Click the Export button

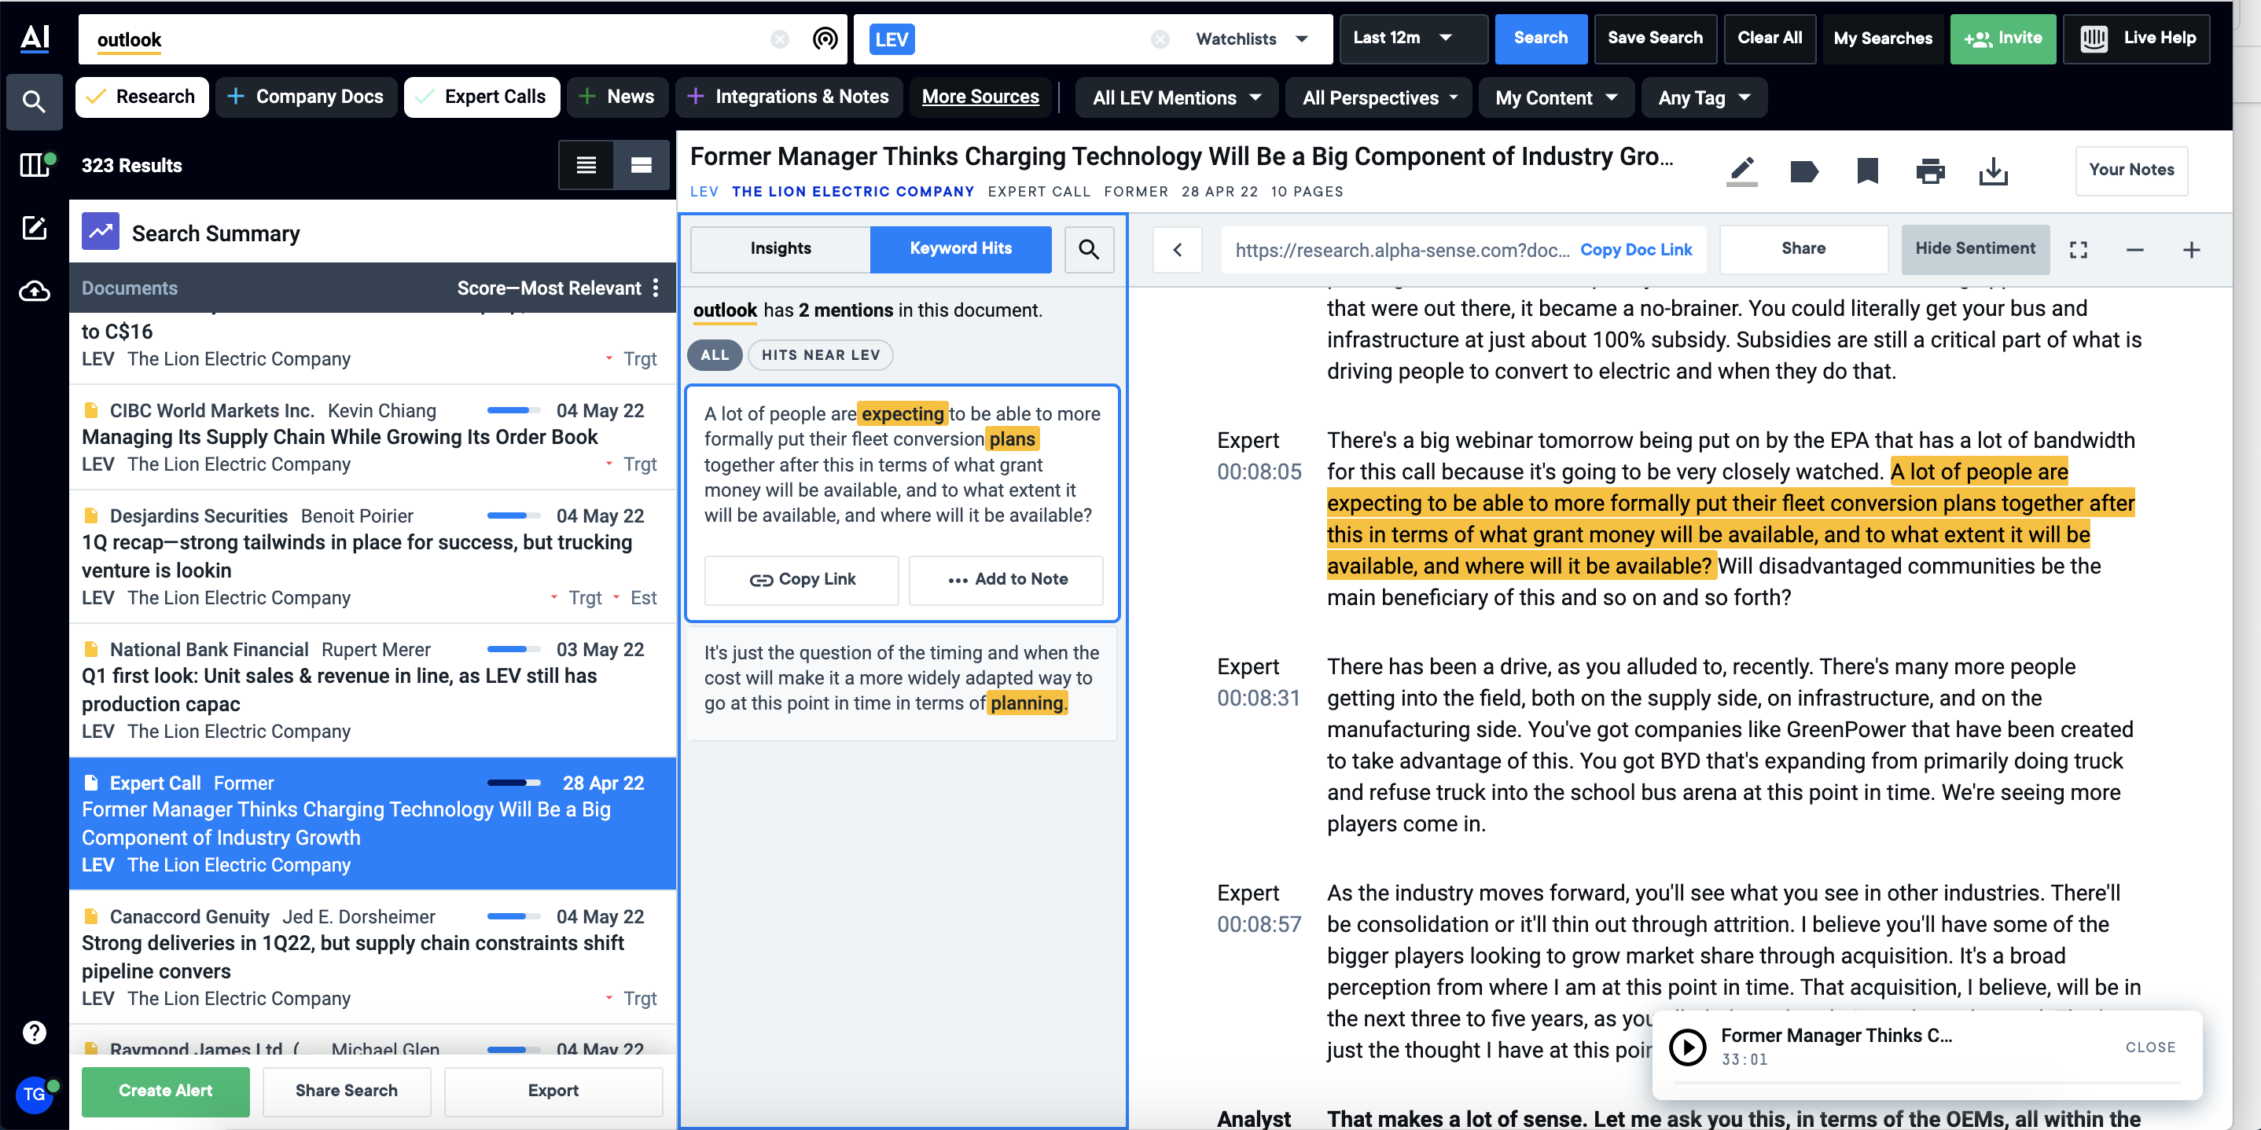(x=553, y=1091)
